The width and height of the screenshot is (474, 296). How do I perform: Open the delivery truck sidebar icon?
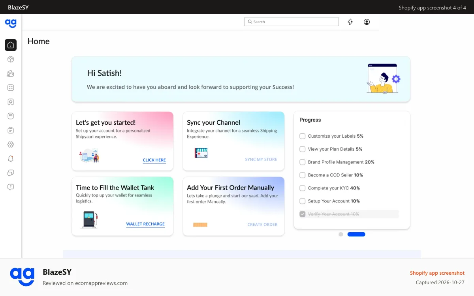pyautogui.click(x=11, y=73)
